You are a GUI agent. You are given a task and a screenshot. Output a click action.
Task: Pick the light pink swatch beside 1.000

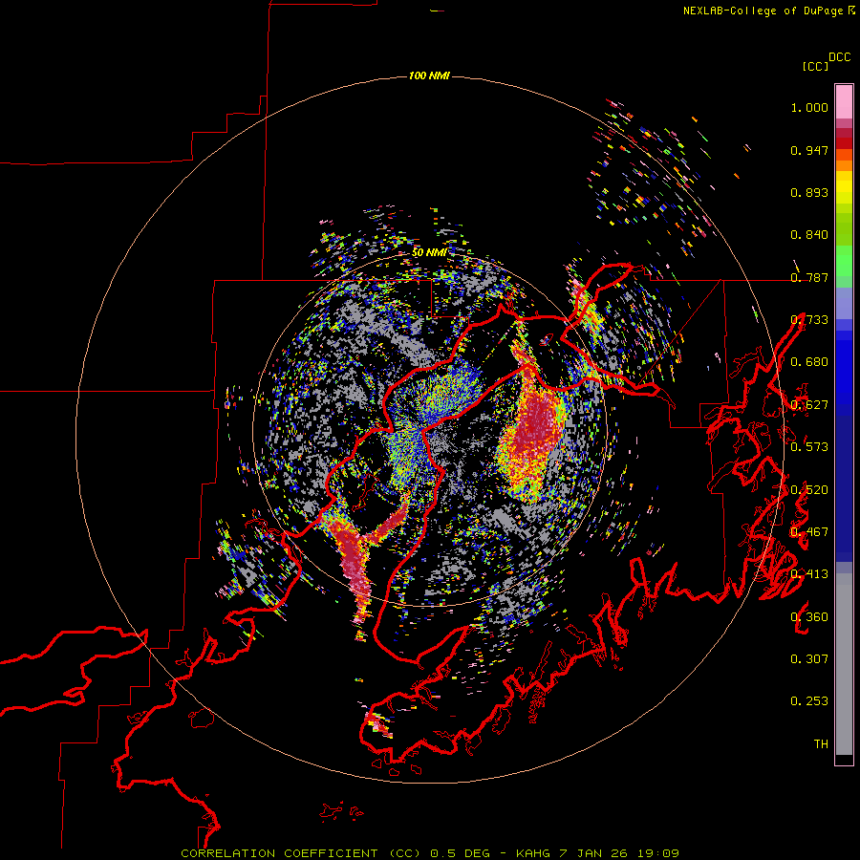click(x=844, y=101)
